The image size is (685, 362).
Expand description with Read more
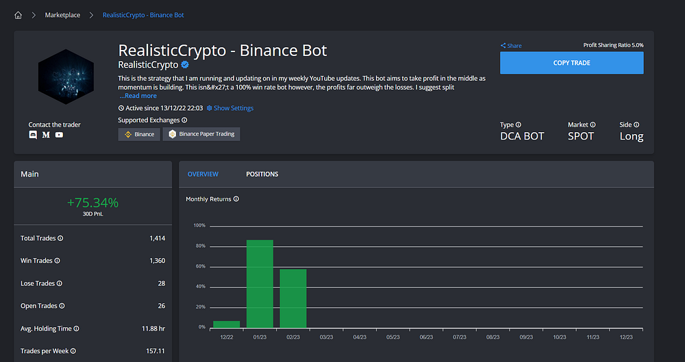tap(138, 96)
